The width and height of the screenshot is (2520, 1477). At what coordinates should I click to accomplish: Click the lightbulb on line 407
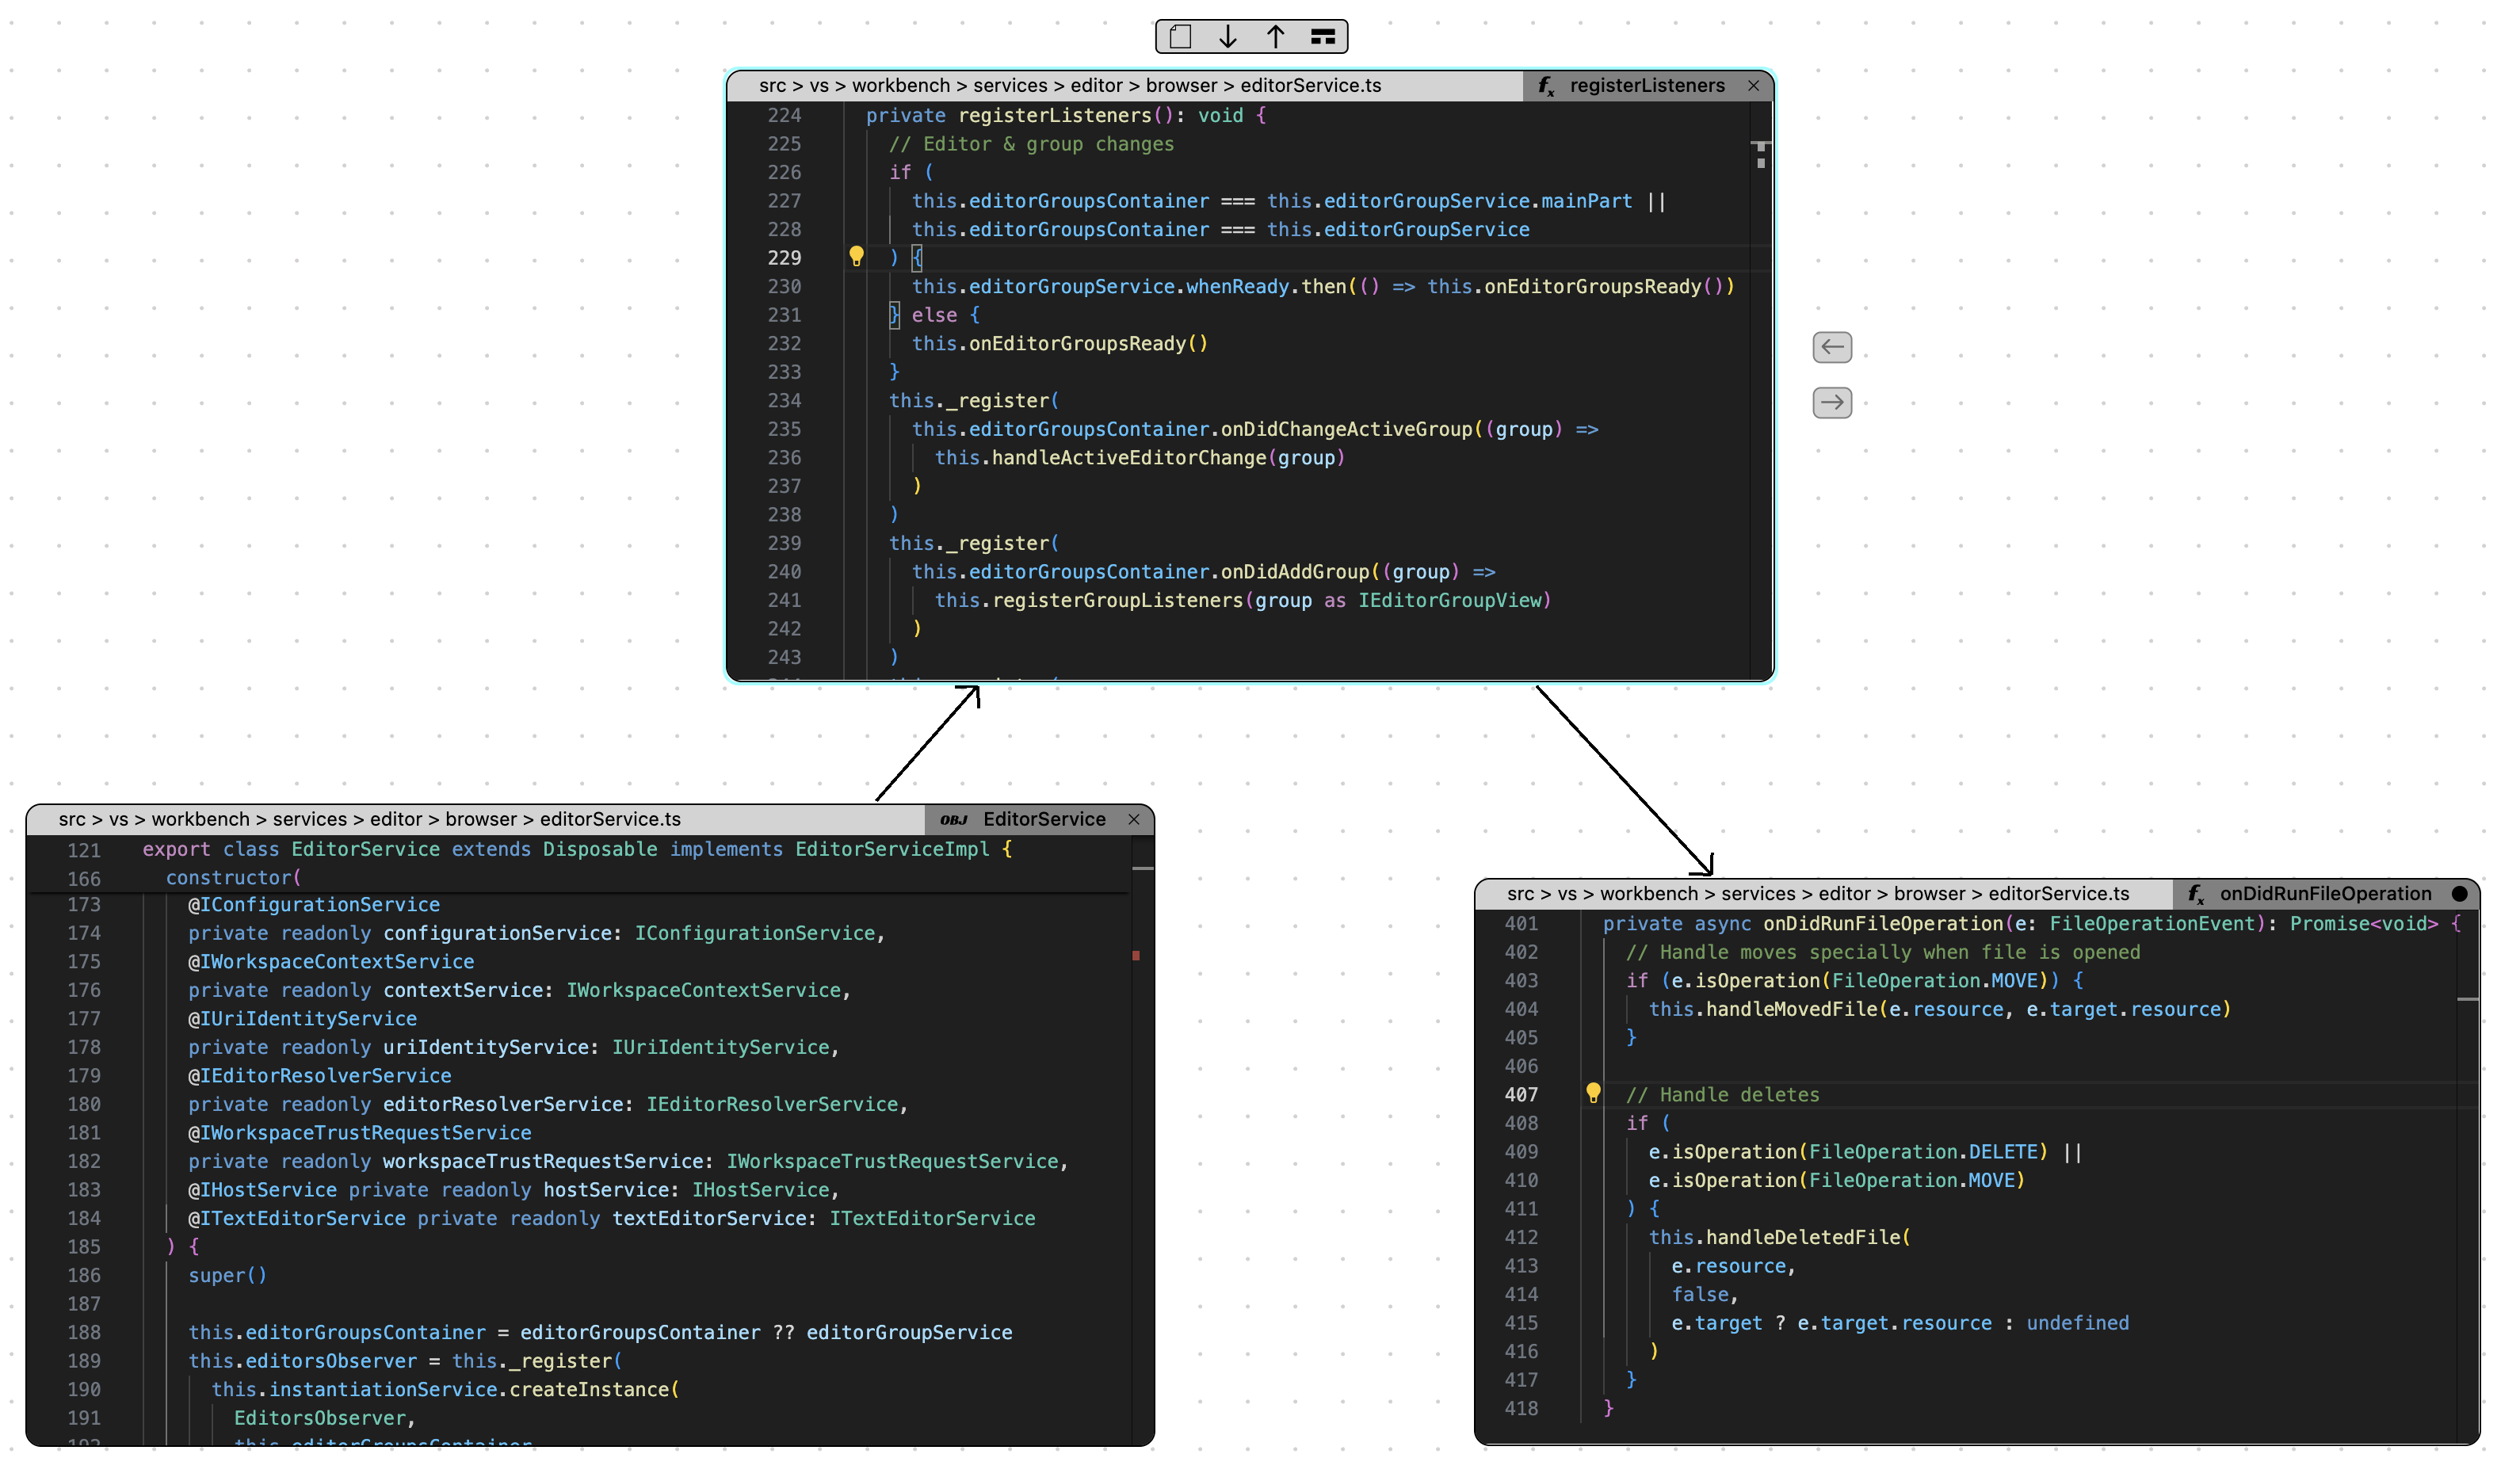(x=1593, y=1094)
